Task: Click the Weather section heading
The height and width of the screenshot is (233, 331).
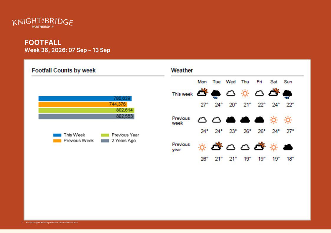Action: [182, 70]
